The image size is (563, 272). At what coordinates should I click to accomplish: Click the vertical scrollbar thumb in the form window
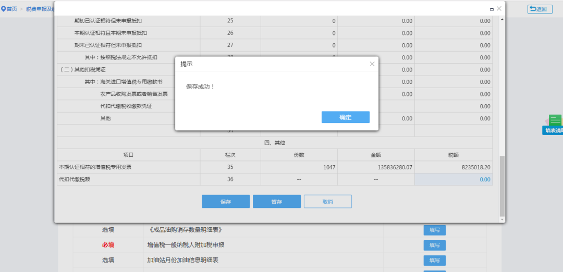coord(502,186)
